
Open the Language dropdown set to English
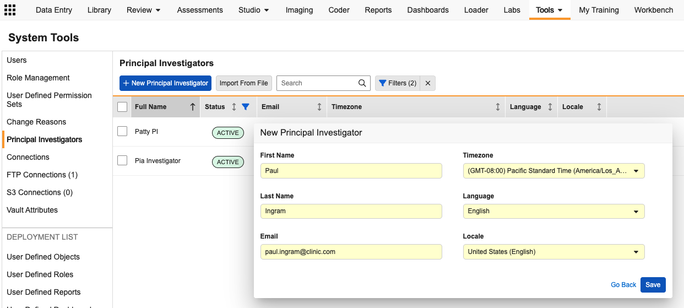(x=553, y=212)
